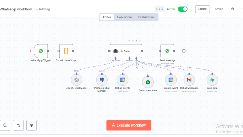Open workflow history clock icon
The width and height of the screenshot is (243, 137).
232,9
